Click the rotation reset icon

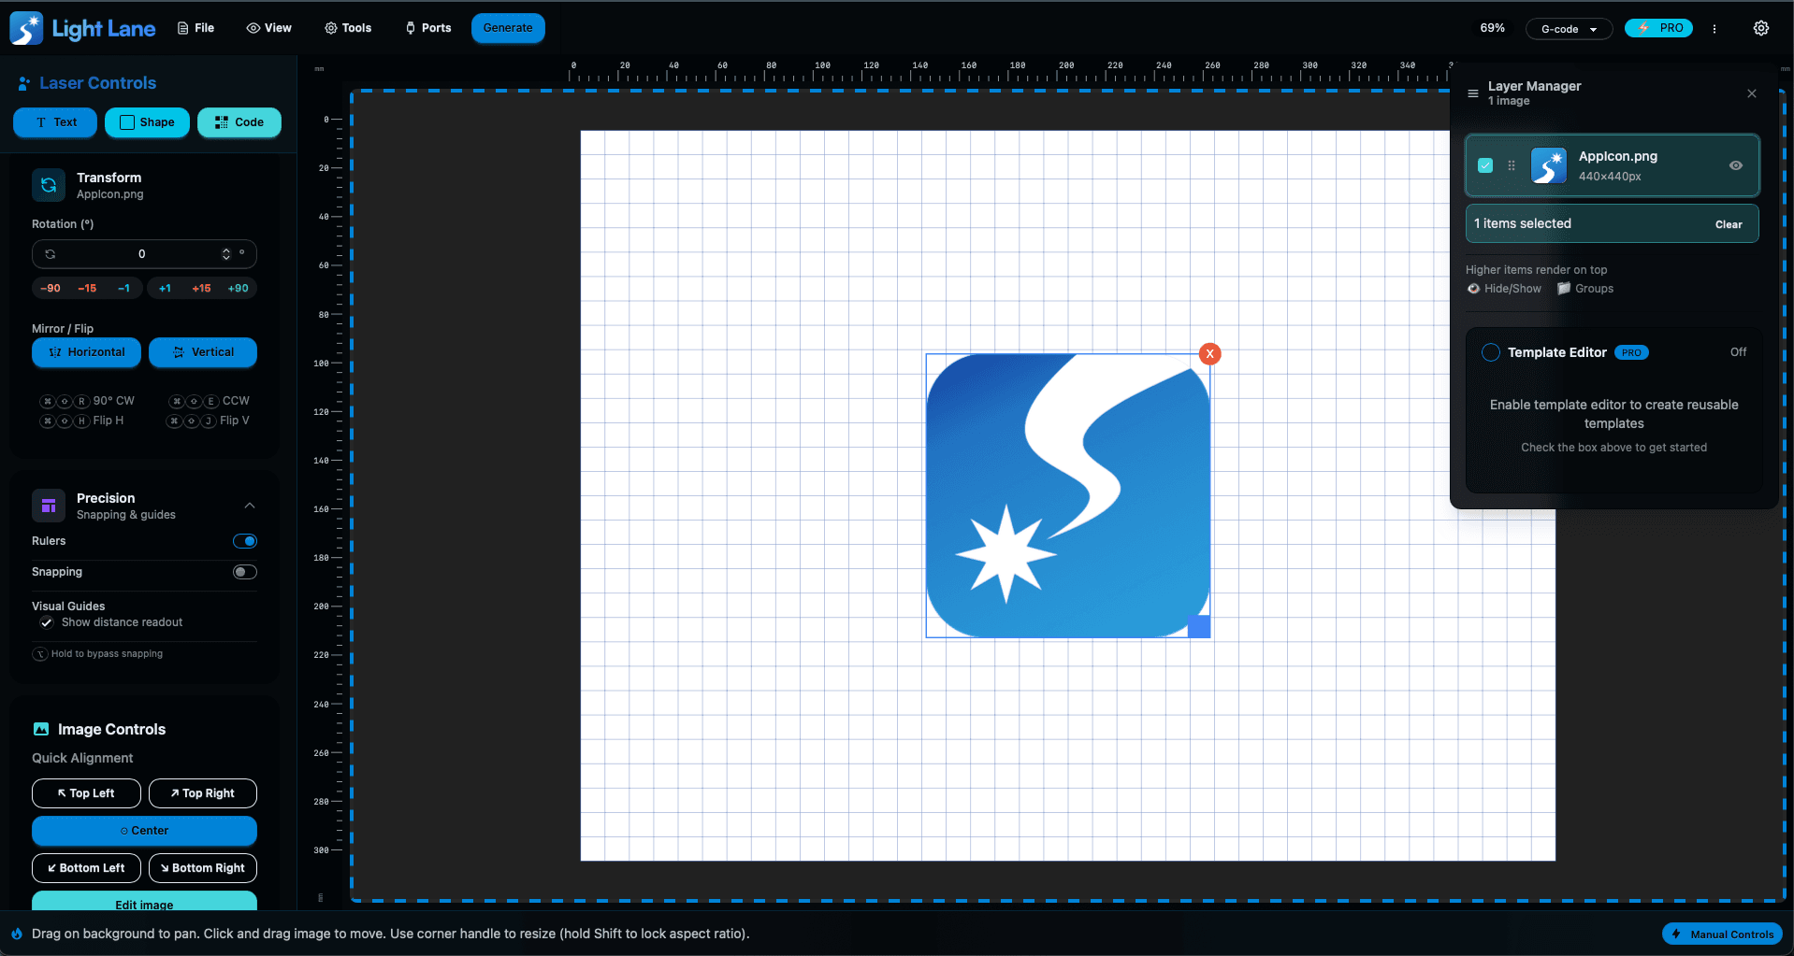click(x=51, y=254)
